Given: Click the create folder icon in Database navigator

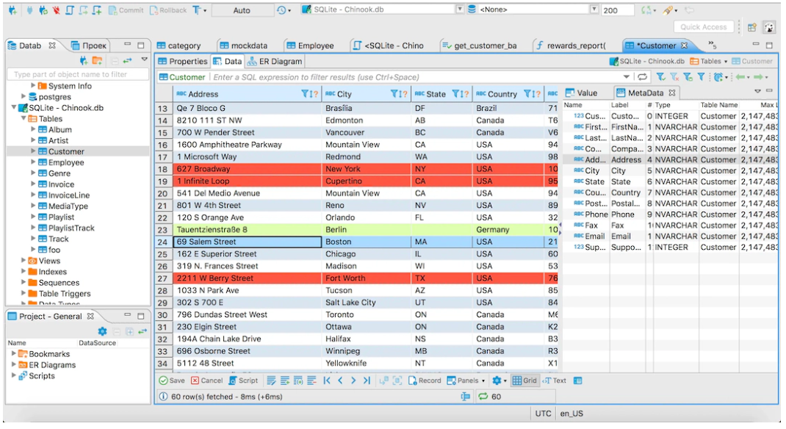Looking at the screenshot, I should [97, 61].
